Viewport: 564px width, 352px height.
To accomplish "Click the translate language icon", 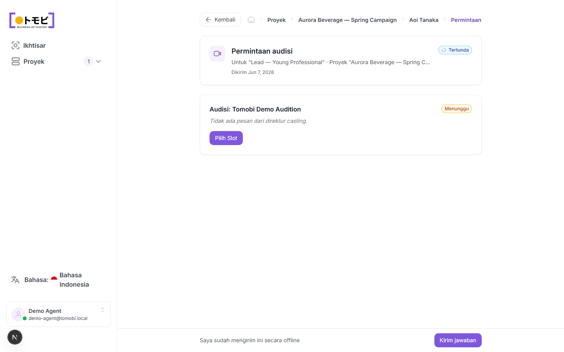I will pyautogui.click(x=15, y=280).
